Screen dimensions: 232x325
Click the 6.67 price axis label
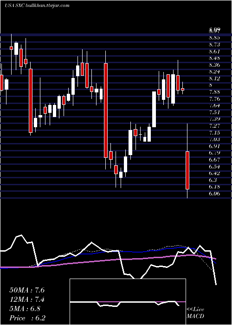point(214,160)
